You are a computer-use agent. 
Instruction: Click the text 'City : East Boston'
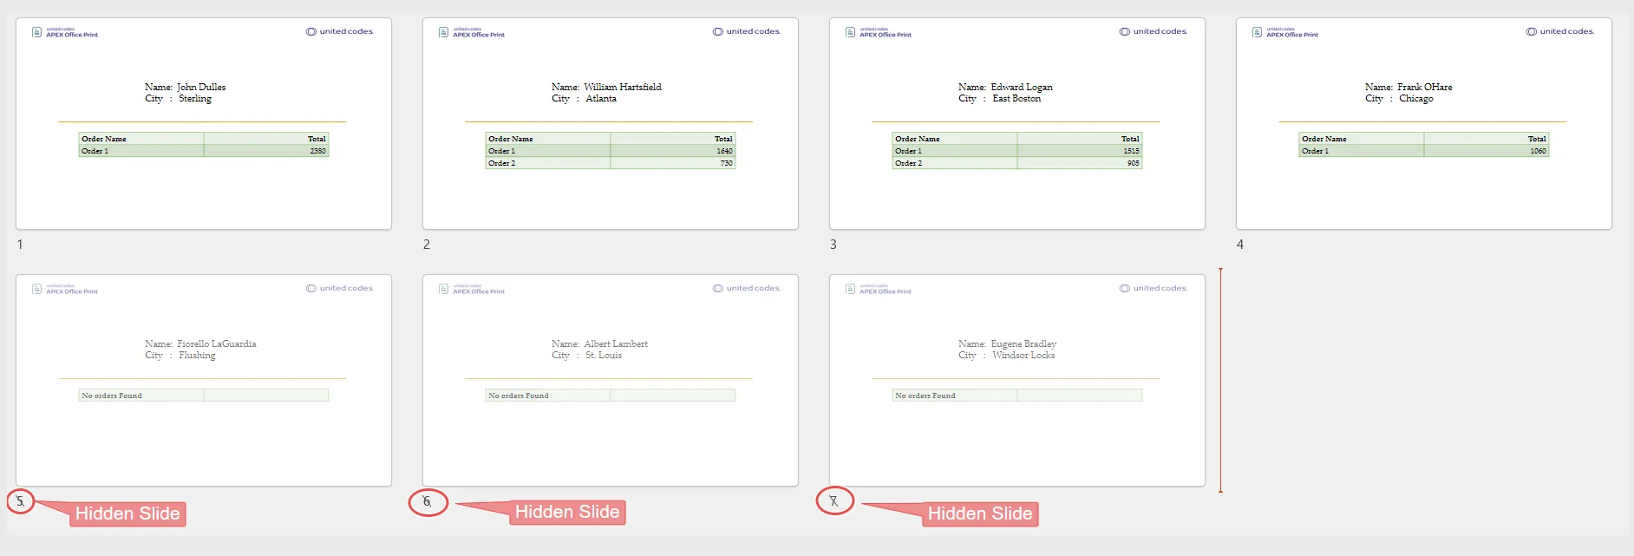tap(999, 99)
